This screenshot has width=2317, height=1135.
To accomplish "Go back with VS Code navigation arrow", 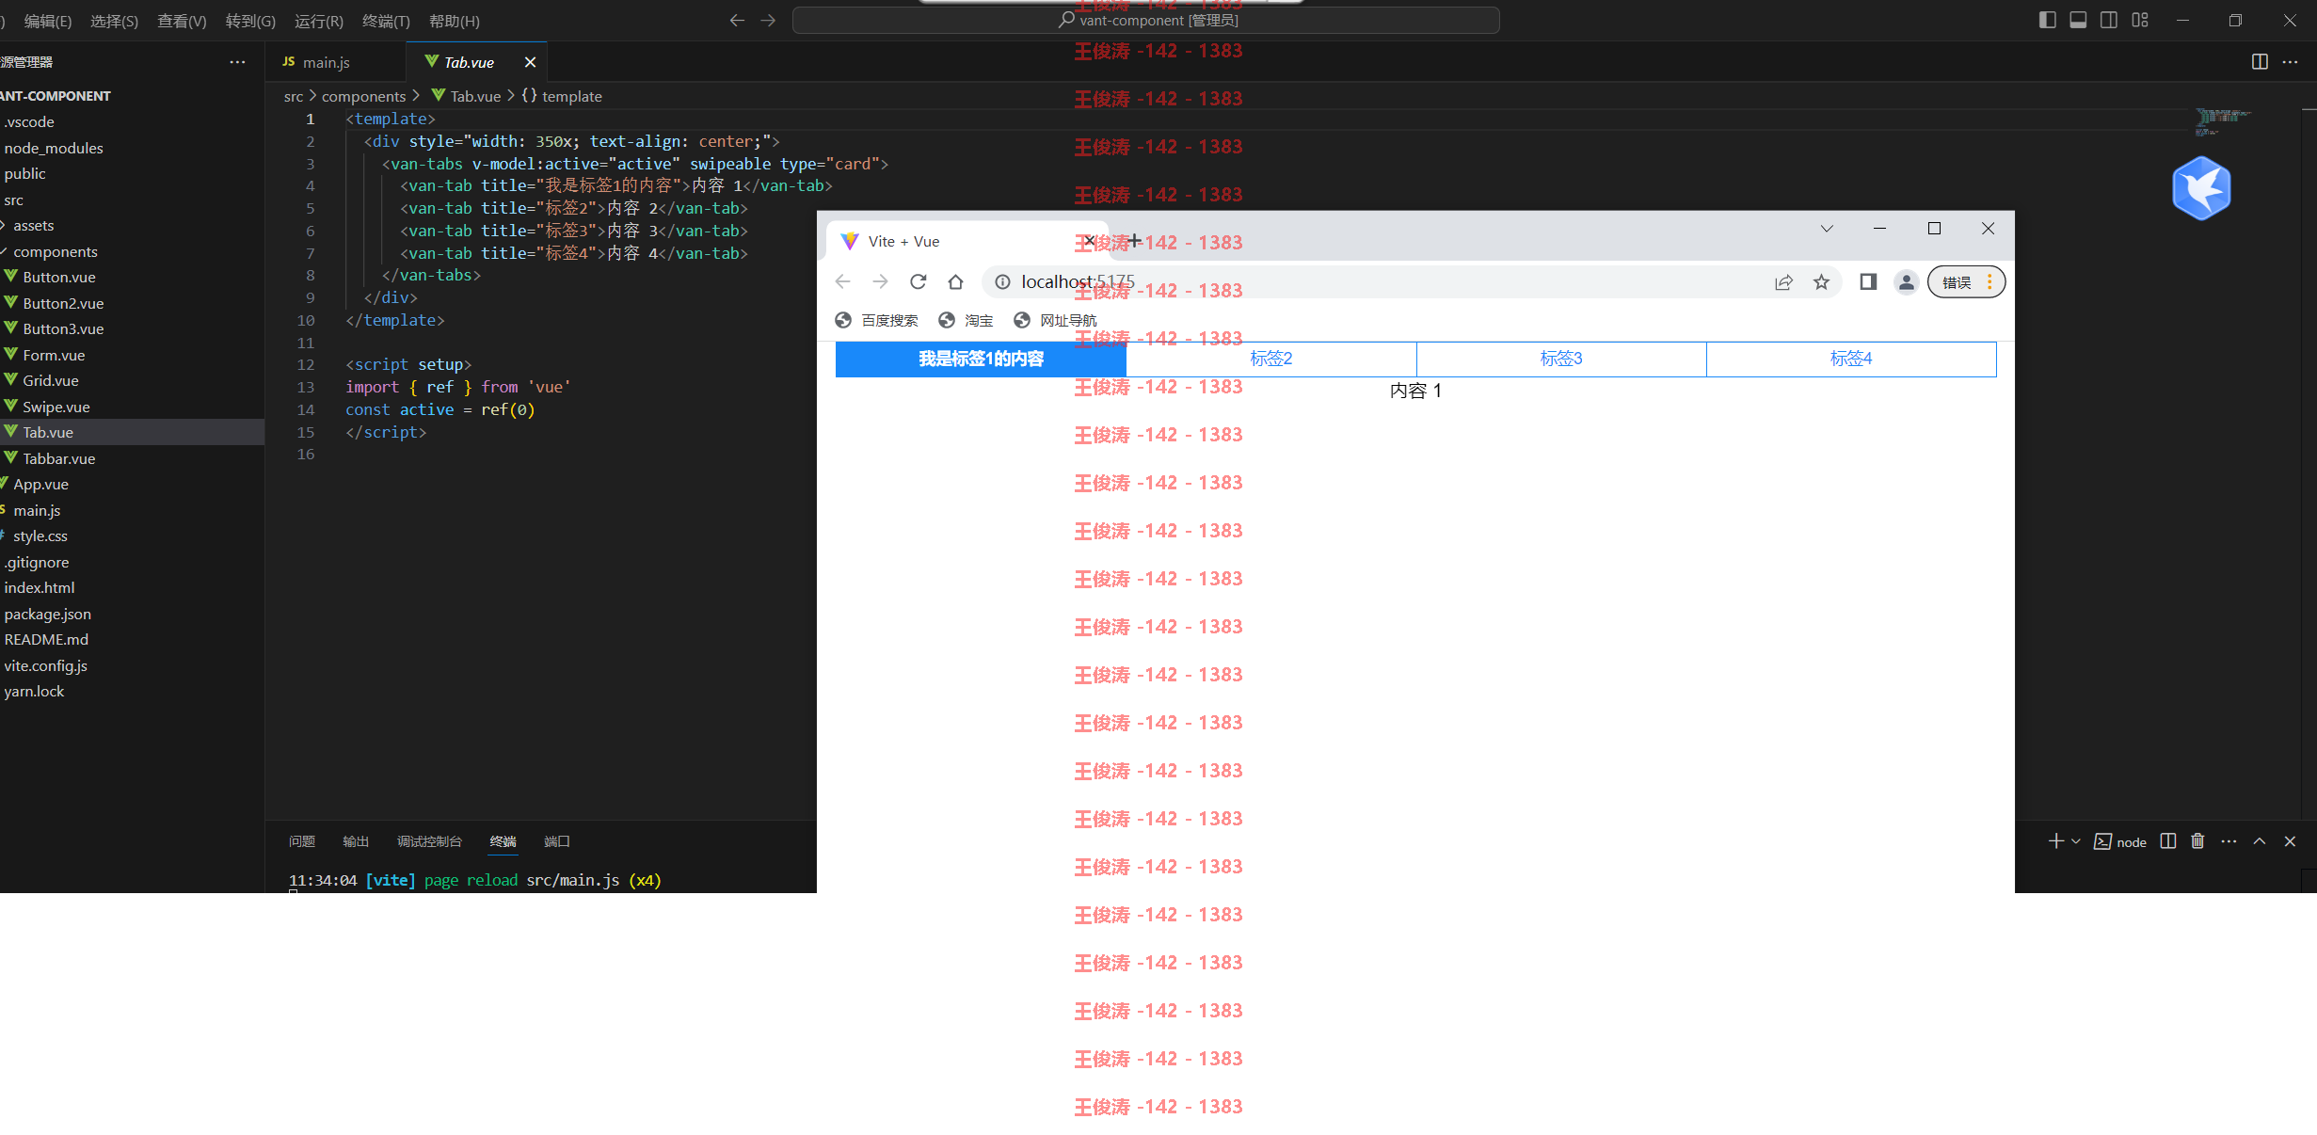I will 737,20.
